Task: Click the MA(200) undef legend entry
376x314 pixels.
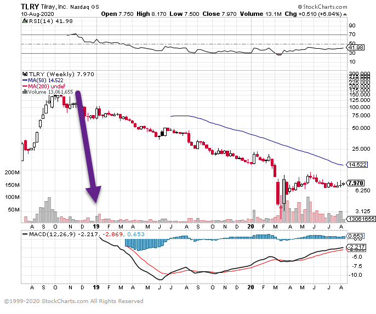Action: click(44, 86)
